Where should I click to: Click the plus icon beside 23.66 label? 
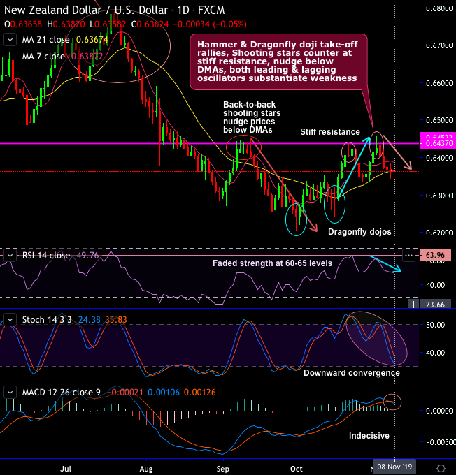coord(413,305)
